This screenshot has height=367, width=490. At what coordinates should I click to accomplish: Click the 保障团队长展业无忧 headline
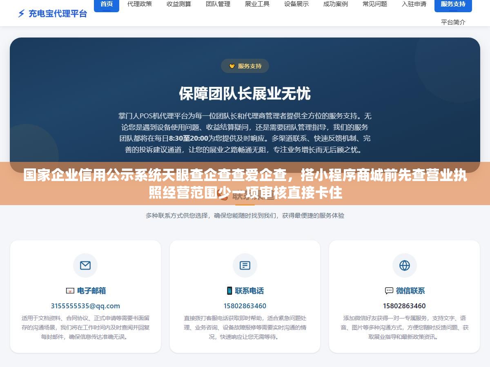[245, 94]
